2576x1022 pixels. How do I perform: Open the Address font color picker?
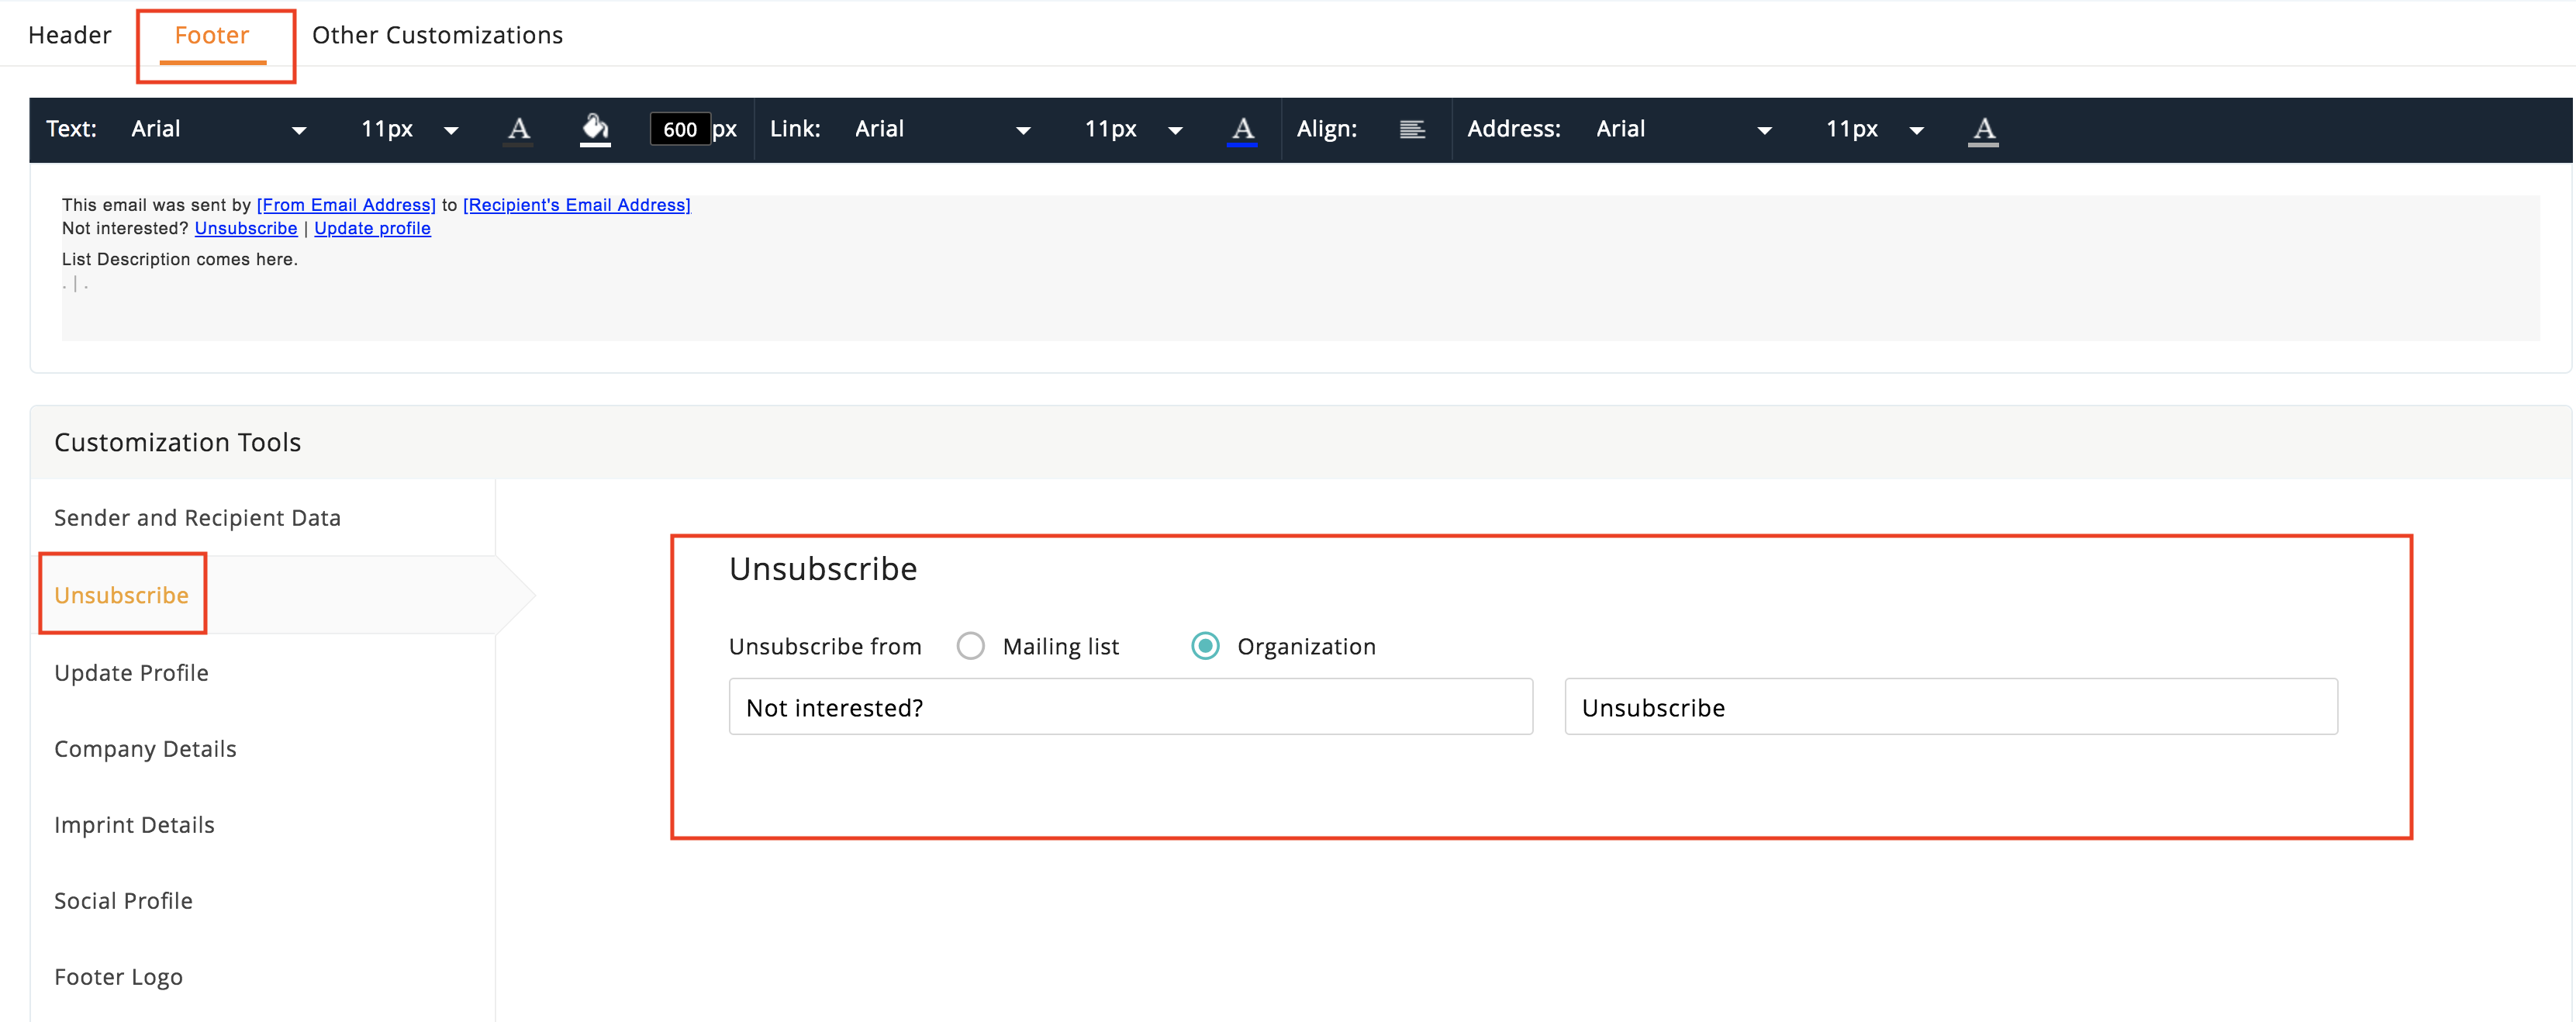tap(1982, 129)
